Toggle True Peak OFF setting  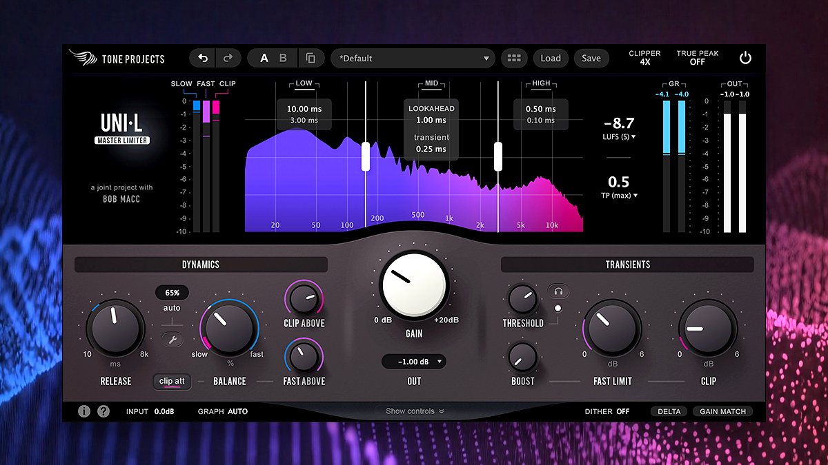(698, 58)
